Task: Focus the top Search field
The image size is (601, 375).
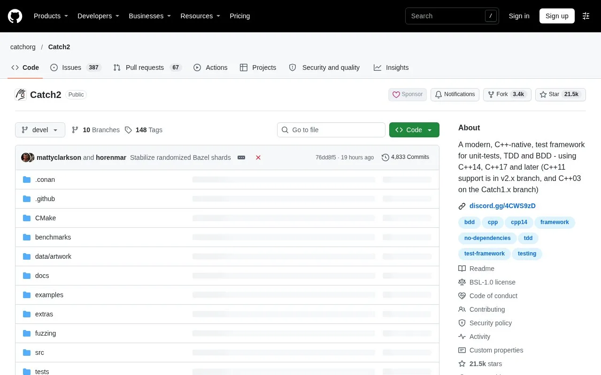Action: click(452, 16)
